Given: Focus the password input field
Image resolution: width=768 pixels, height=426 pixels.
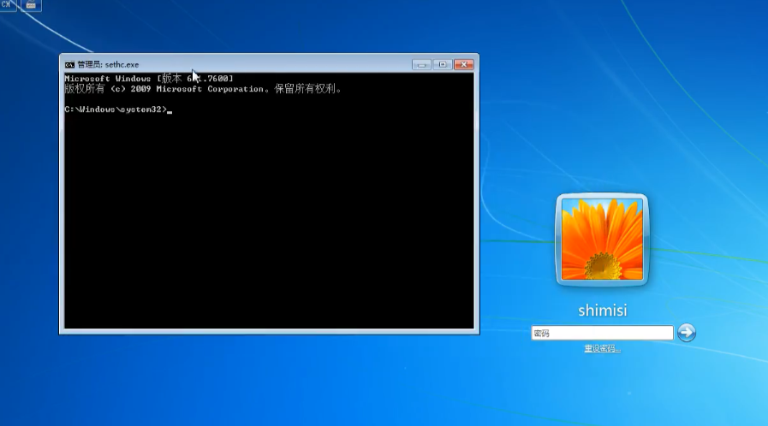Looking at the screenshot, I should pos(602,333).
